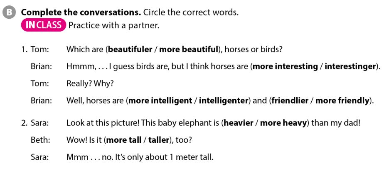This screenshot has width=384, height=176.
Task: Pick the word "taller"
Action: pyautogui.click(x=159, y=140)
